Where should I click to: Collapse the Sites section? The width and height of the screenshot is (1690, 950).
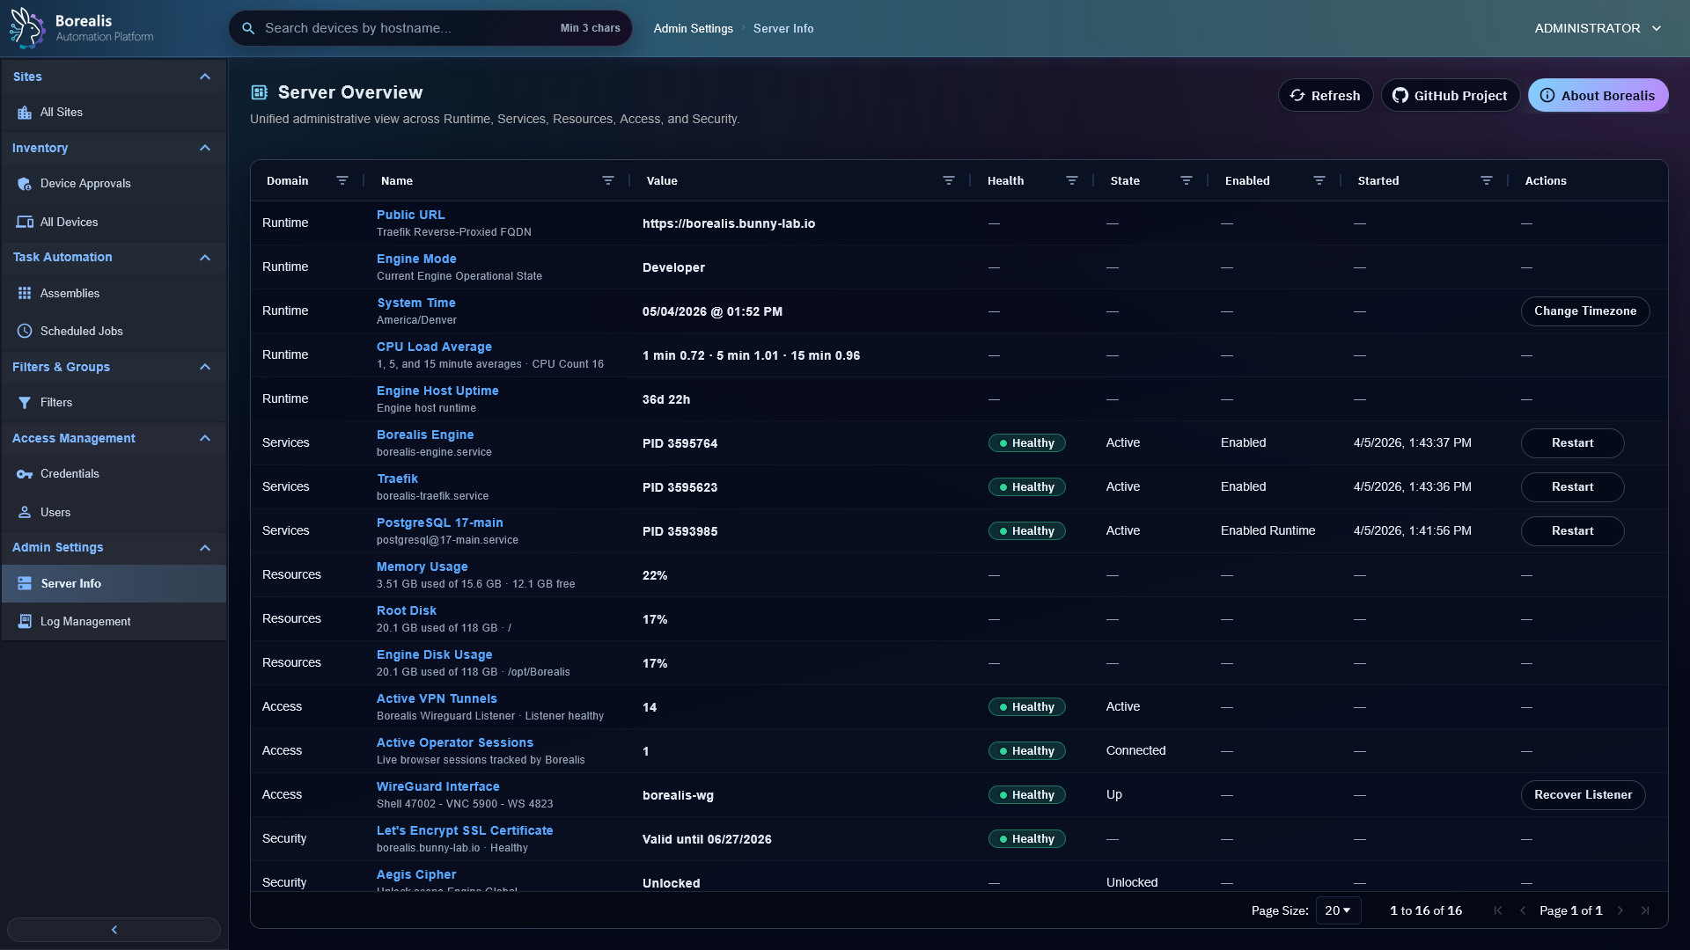pos(205,77)
